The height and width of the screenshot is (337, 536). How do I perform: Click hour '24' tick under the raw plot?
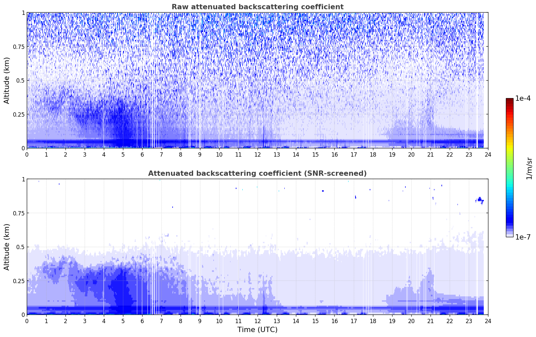point(488,154)
